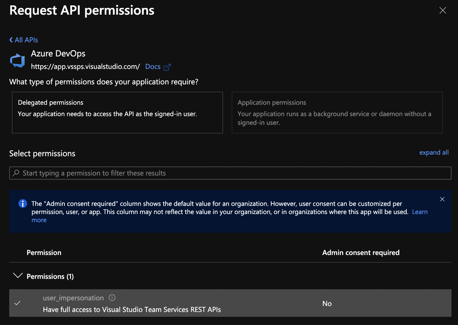Dismiss the admin consent info banner
Image resolution: width=458 pixels, height=325 pixels.
442,199
